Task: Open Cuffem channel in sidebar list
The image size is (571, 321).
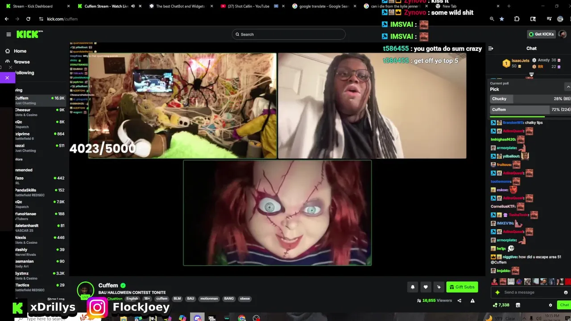Action: click(39, 100)
